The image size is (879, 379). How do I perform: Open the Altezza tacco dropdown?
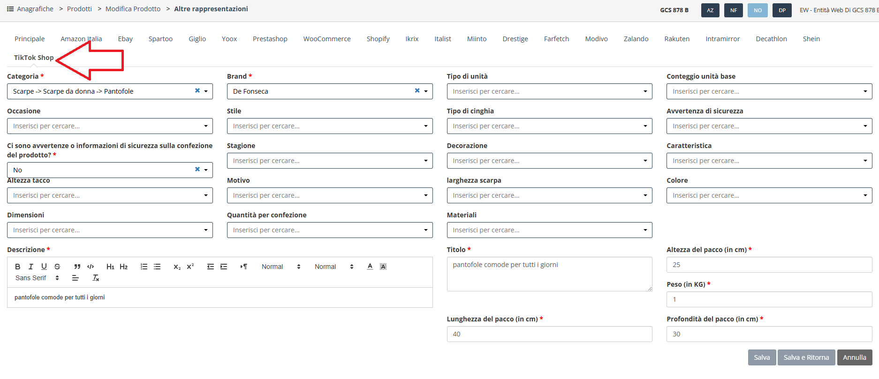tap(110, 195)
